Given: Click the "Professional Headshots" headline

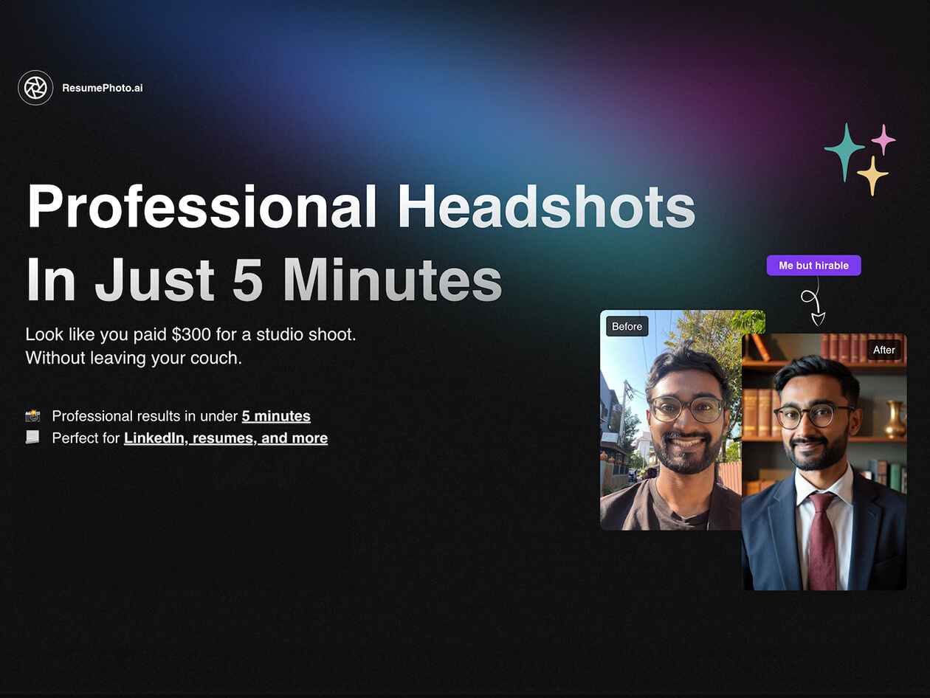Looking at the screenshot, I should tap(361, 206).
